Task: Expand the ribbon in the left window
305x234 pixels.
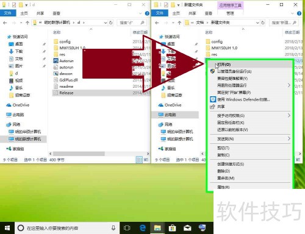Action: pos(140,13)
